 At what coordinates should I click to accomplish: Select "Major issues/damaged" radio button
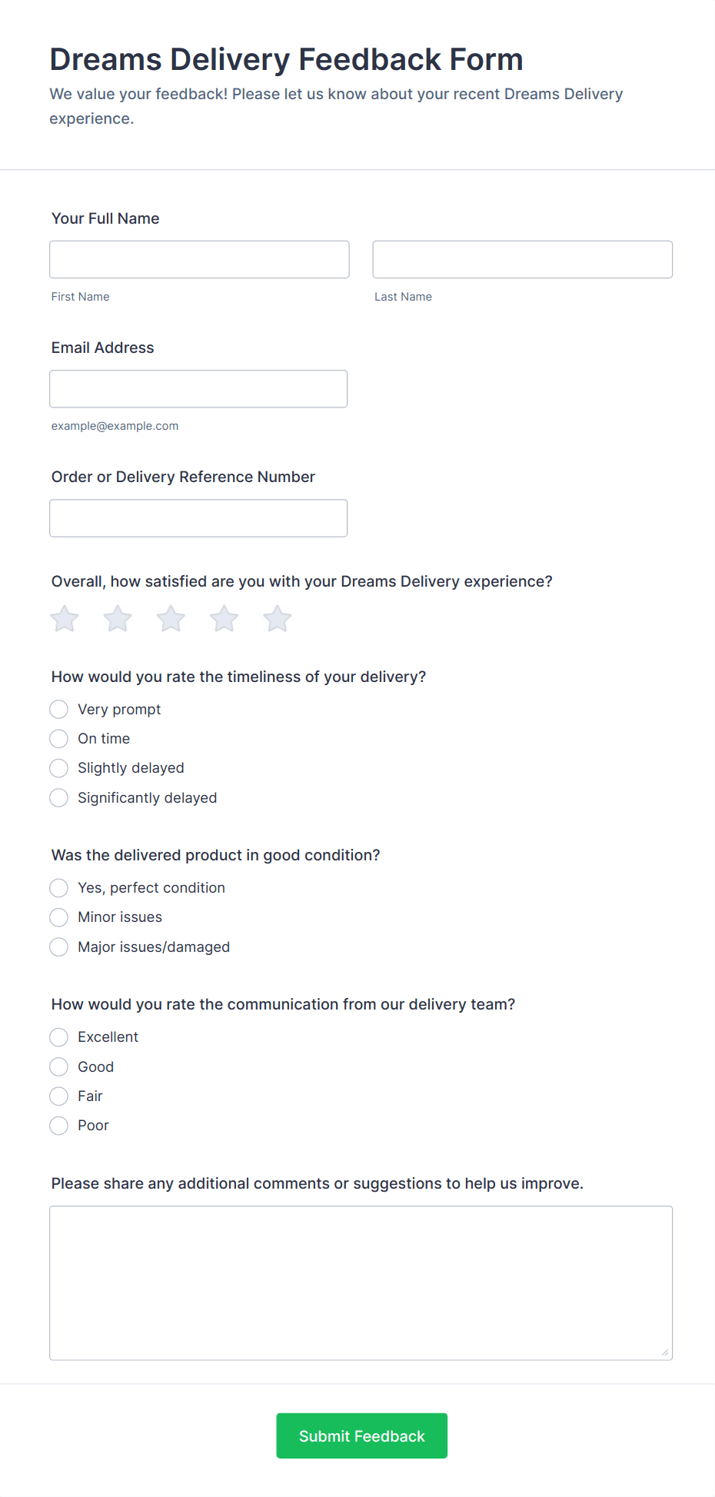tap(59, 947)
